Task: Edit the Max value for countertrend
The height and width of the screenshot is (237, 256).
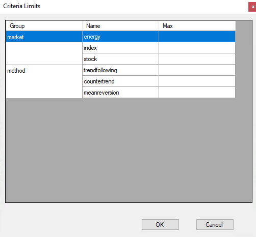Action: point(197,81)
